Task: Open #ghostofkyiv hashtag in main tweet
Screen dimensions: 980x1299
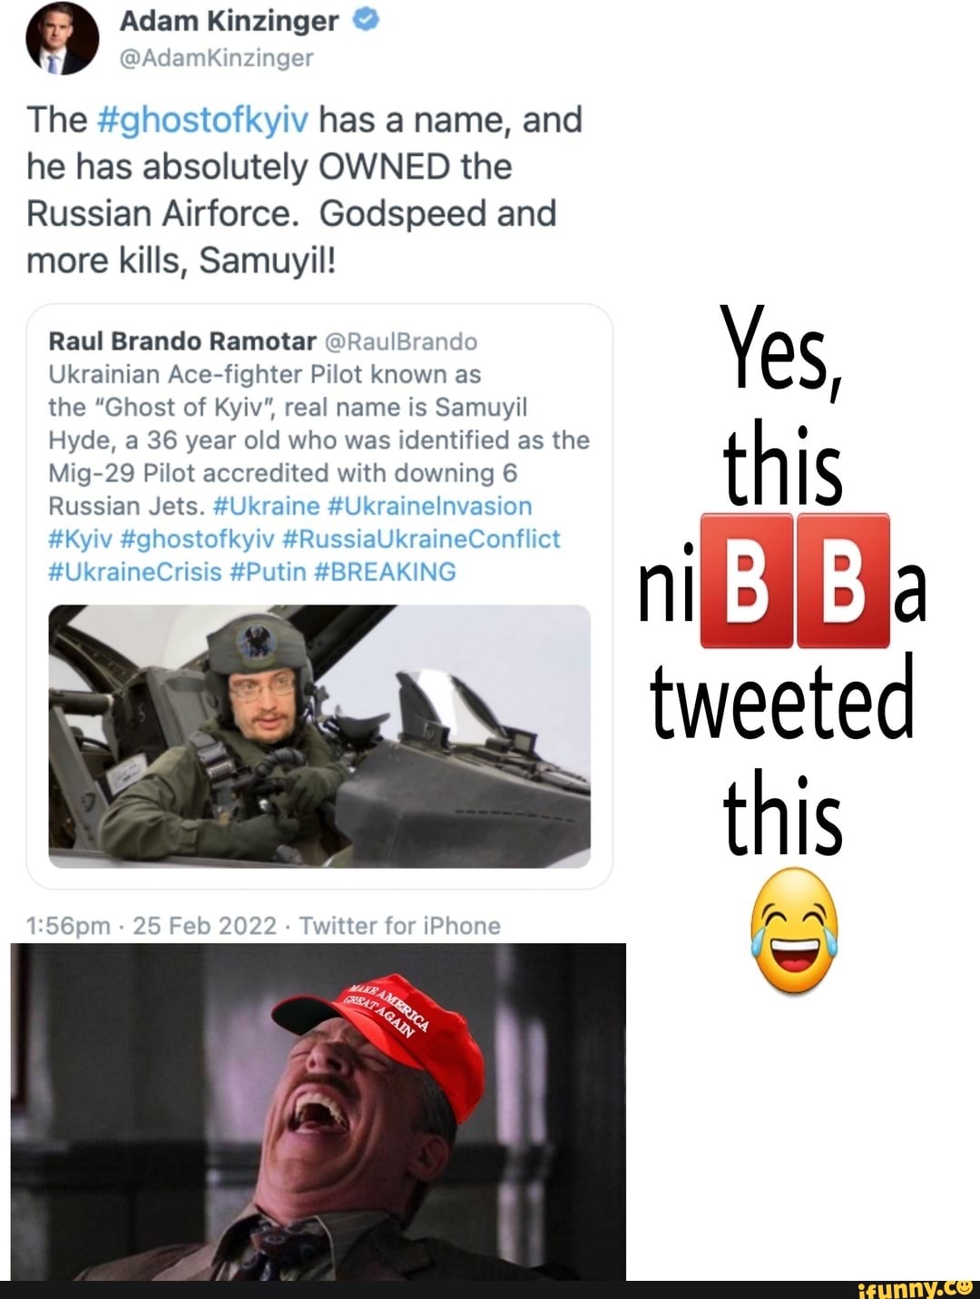Action: pyautogui.click(x=202, y=120)
